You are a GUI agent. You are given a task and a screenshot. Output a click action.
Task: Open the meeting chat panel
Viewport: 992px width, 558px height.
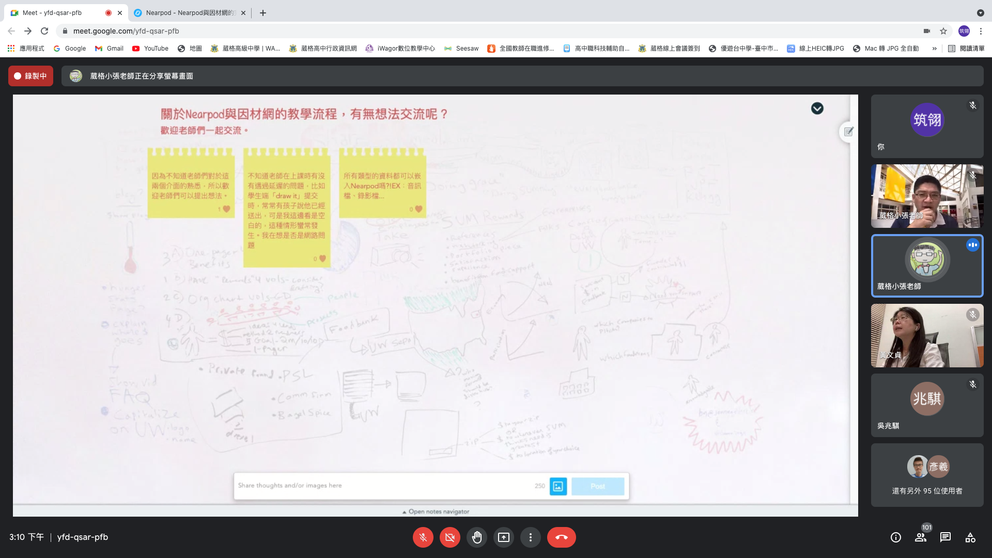point(945,537)
